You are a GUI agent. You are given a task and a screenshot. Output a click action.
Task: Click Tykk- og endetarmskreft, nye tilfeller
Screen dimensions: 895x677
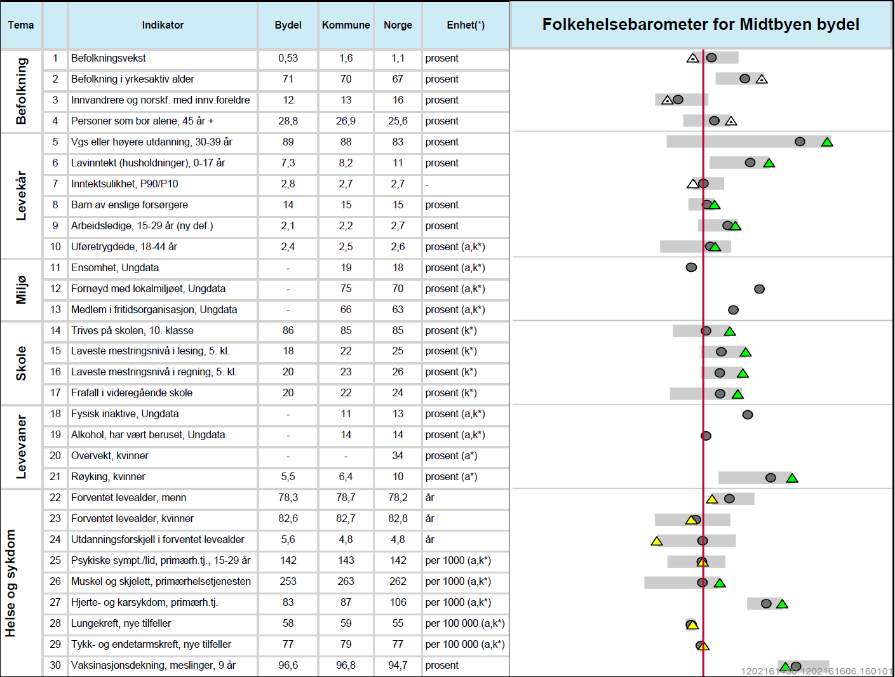151,645
